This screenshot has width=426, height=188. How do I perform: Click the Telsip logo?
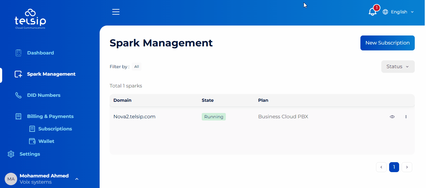[30, 19]
